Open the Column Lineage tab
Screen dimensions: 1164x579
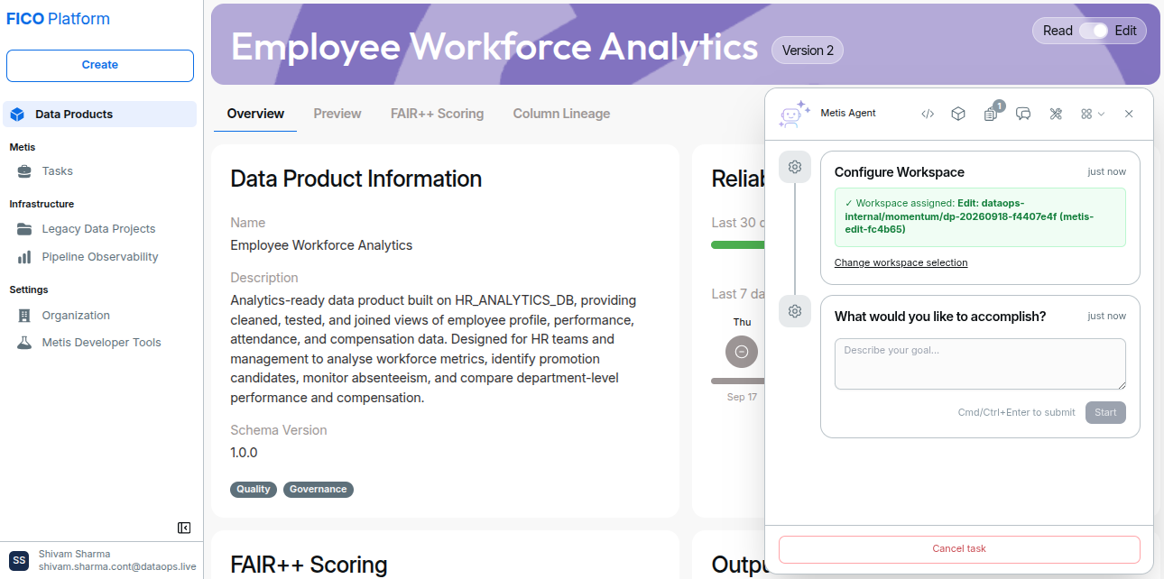click(x=561, y=114)
